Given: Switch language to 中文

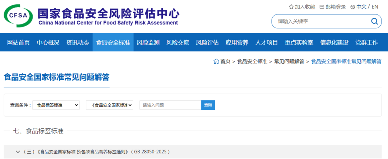Looking at the screenshot, I should [x=361, y=7].
